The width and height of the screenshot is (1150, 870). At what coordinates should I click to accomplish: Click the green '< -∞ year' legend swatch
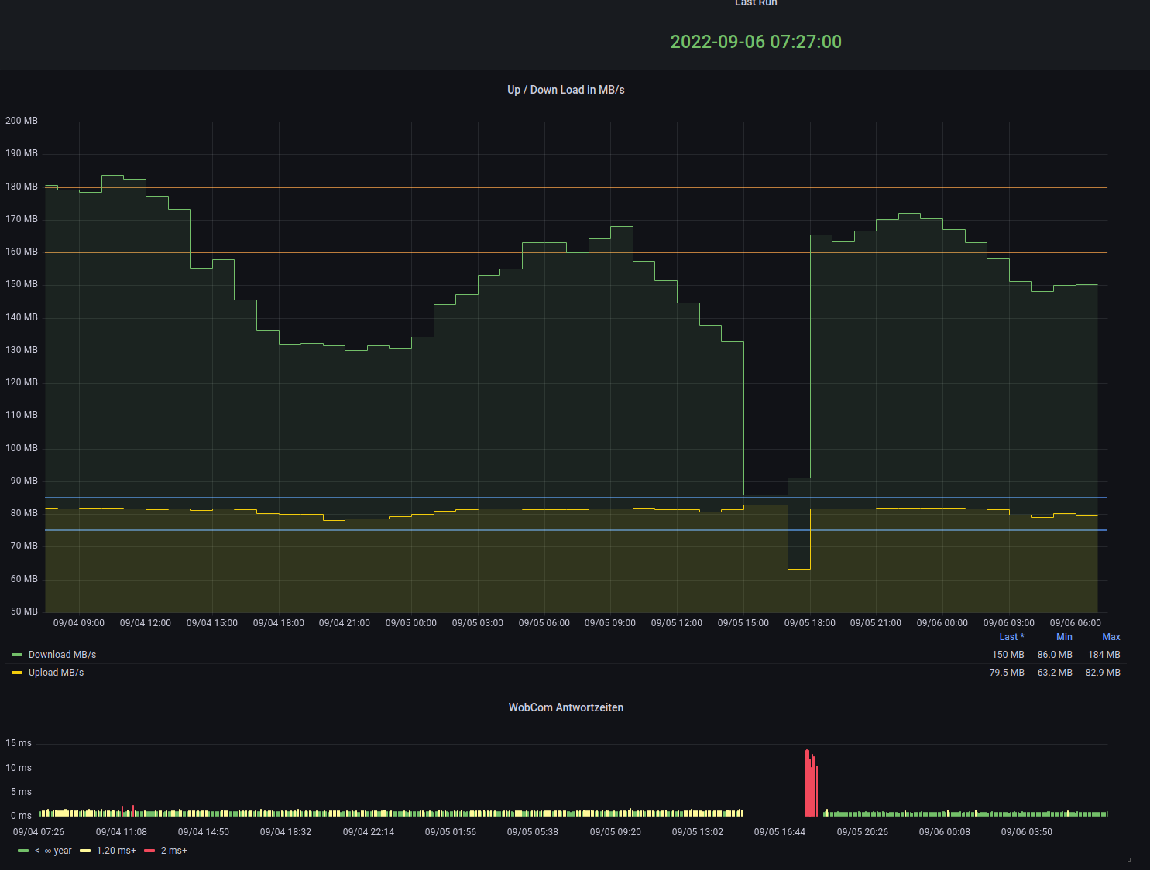pyautogui.click(x=23, y=851)
